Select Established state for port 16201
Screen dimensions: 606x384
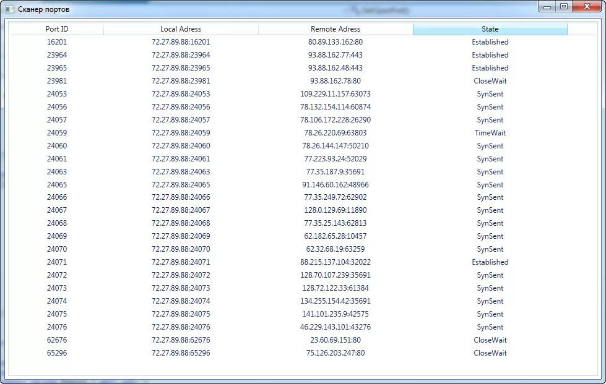click(490, 41)
